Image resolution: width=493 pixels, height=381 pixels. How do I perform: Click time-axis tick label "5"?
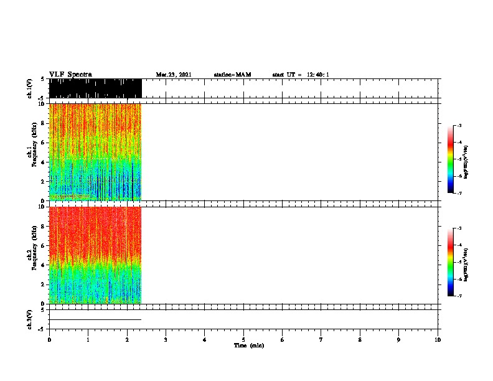[243, 339]
